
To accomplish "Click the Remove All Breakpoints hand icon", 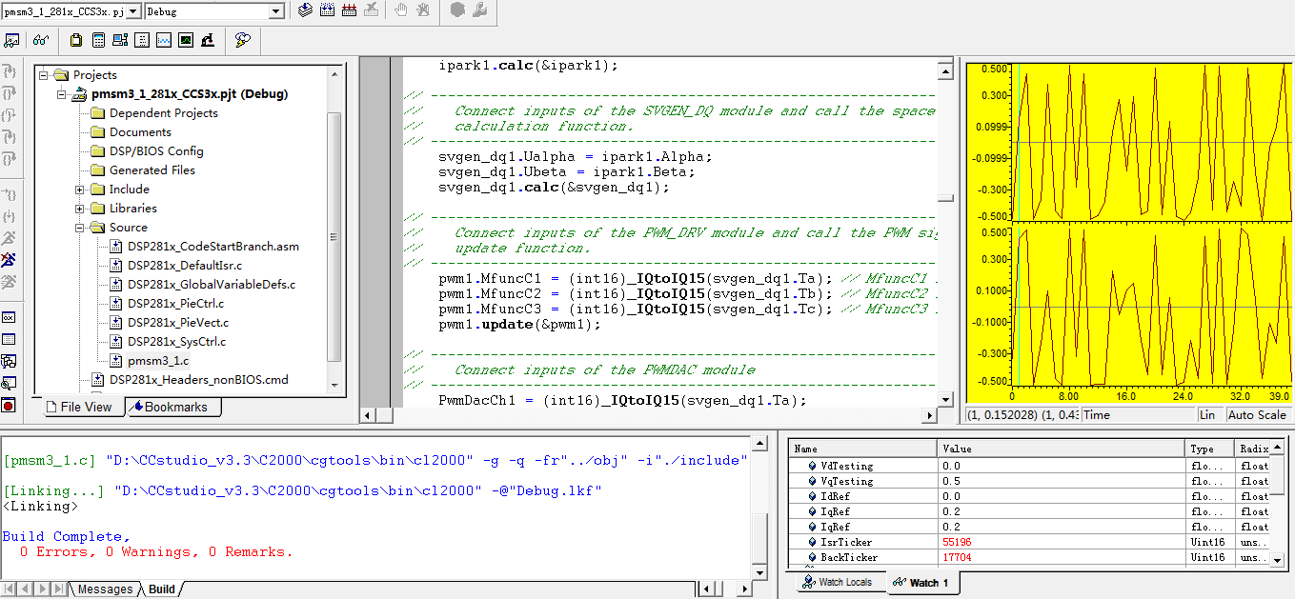I will pyautogui.click(x=423, y=10).
